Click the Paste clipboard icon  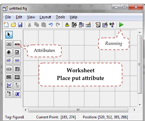[x=43, y=25]
